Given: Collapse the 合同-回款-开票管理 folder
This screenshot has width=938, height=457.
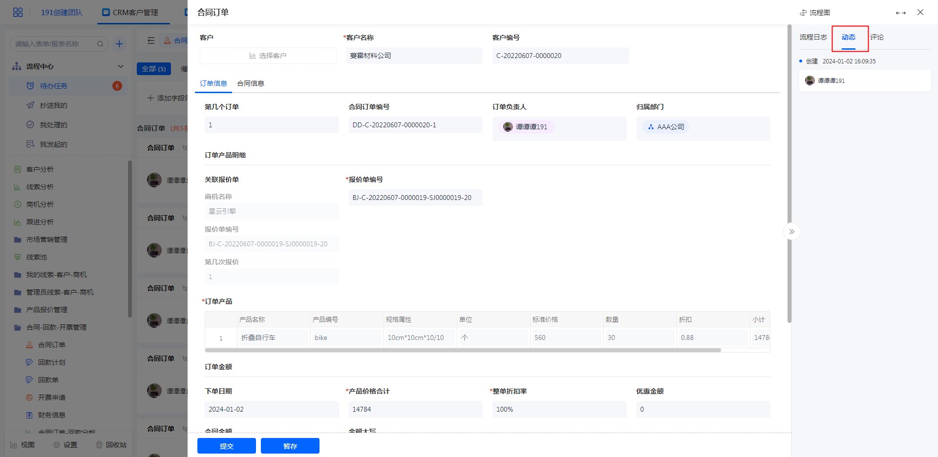Looking at the screenshot, I should 56,327.
